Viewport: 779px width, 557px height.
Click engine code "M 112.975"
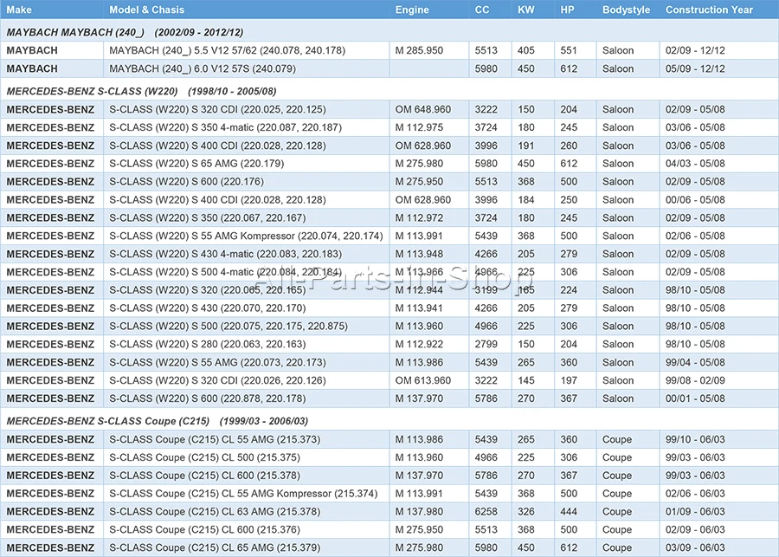(419, 127)
